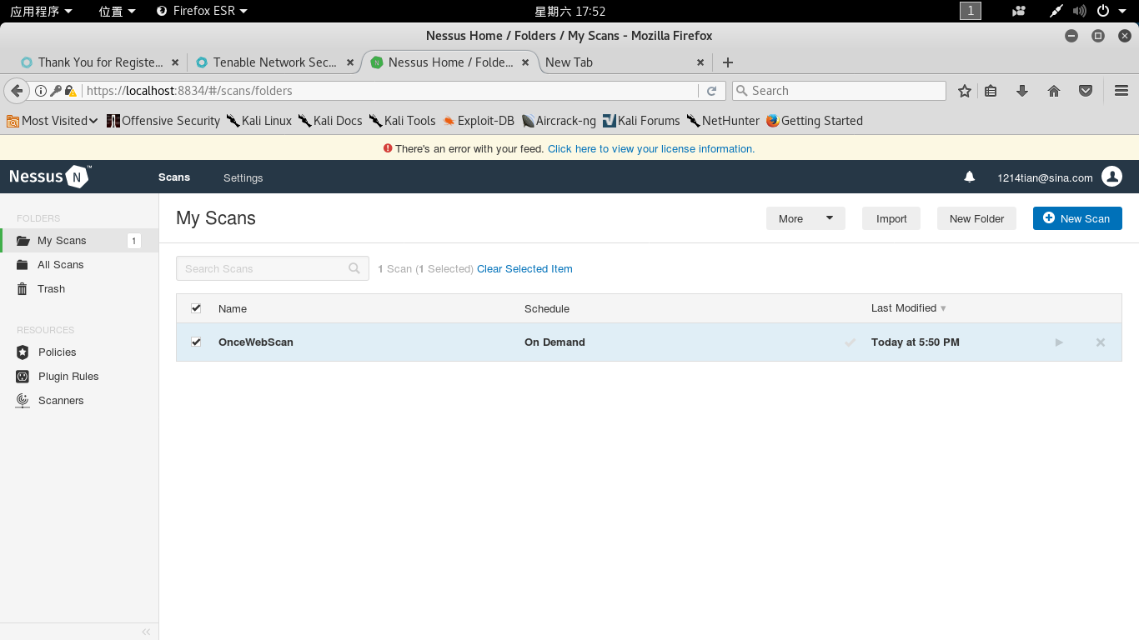Viewport: 1139px width, 640px height.
Task: Switch to Tenable Network Security tab
Action: 274,62
